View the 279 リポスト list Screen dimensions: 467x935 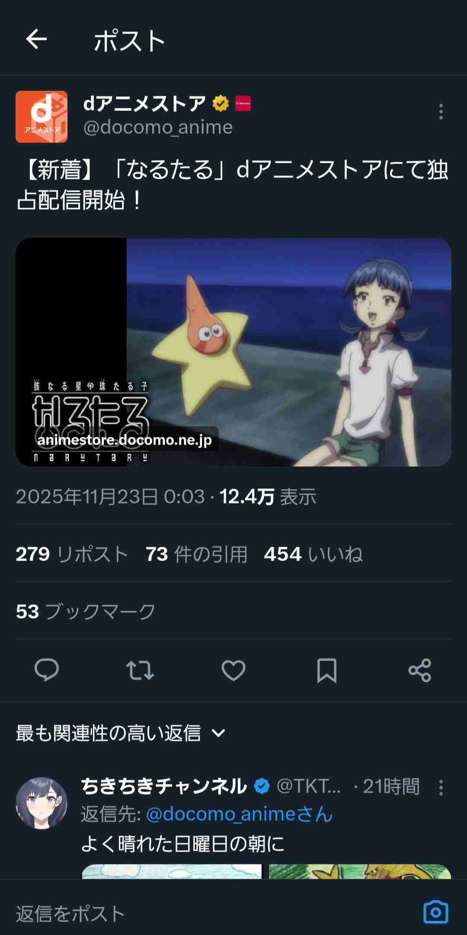72,554
